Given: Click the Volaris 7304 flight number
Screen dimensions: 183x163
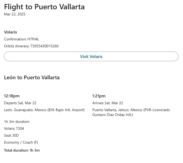Looking at the screenshot, I should [14, 128].
